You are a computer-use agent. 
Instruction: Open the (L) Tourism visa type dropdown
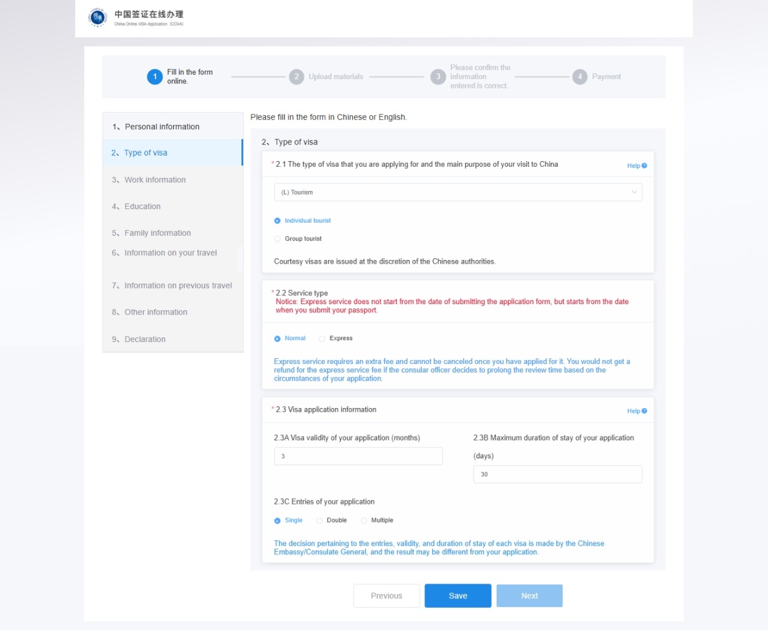(x=457, y=192)
